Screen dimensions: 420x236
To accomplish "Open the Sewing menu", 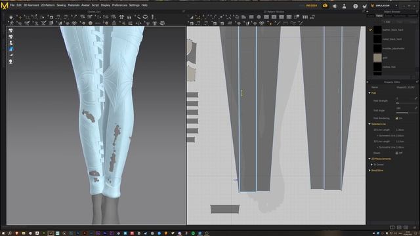I will pos(61,5).
